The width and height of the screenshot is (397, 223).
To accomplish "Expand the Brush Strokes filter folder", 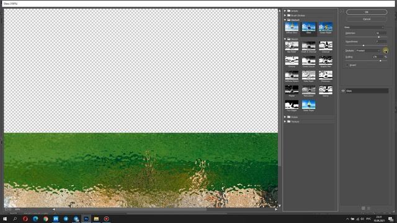I will (285, 15).
